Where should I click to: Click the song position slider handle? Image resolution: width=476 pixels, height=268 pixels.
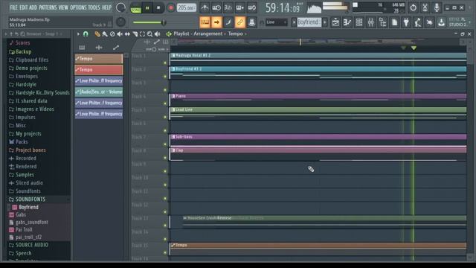[x=164, y=22]
